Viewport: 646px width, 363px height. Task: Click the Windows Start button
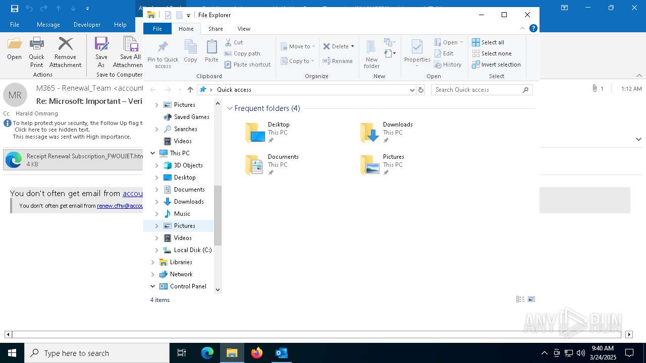[x=12, y=353]
